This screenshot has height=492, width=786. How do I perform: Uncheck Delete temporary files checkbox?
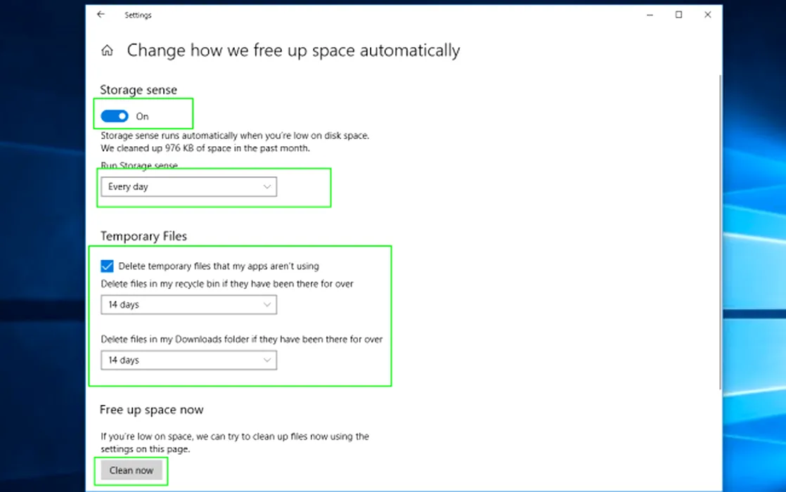[x=107, y=266]
